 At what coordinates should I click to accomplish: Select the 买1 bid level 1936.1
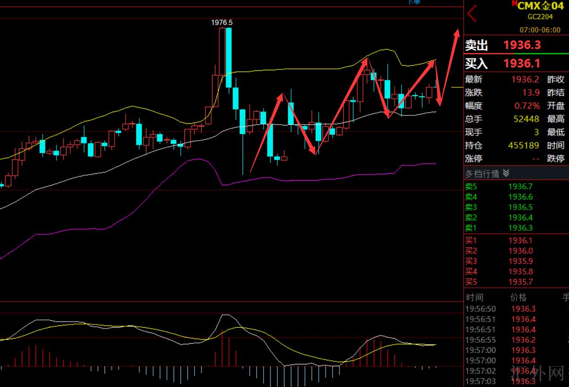[x=520, y=240]
